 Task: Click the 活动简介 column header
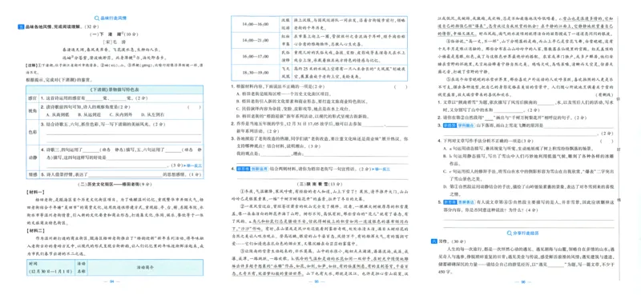point(145,267)
